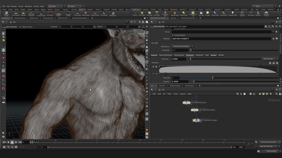Viewport: 282px width, 158px height.
Task: Open the parameter pane gear menu
Action: point(266,27)
